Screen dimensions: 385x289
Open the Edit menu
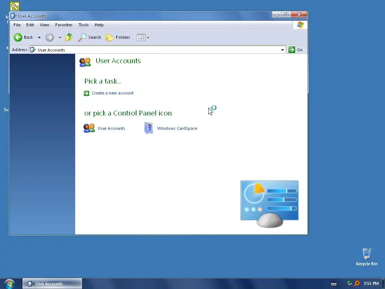coord(30,25)
